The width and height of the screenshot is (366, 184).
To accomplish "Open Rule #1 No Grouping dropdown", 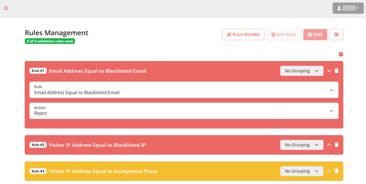I will pos(302,71).
